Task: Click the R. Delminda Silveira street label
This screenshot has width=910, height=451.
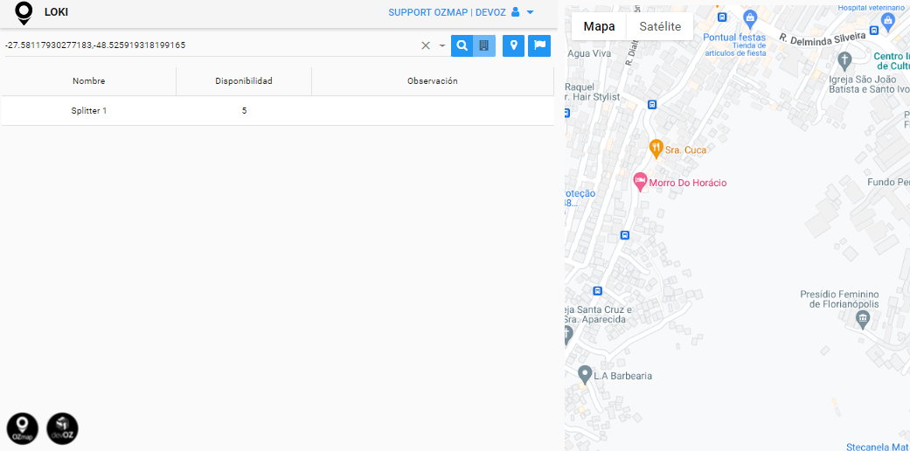Action: coord(822,38)
